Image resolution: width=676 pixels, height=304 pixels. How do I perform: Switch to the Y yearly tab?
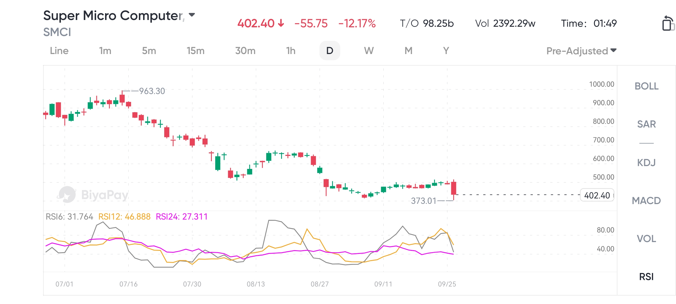pyautogui.click(x=446, y=51)
